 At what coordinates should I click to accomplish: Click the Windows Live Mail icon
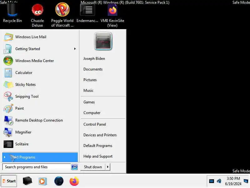[8, 37]
